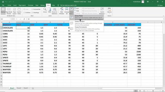Viewport: 165px width, 92px height.
Task: Open the Home tab
Action: [9, 5]
